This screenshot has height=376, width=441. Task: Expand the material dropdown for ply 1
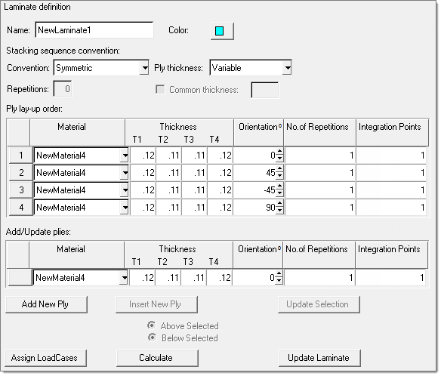click(124, 156)
